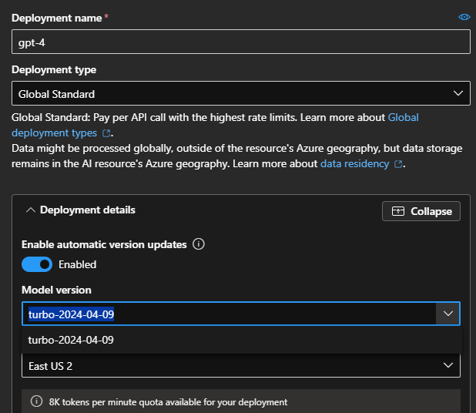Disable the automatic version updates toggle
Screen dimensions: 476x413
pos(37,264)
